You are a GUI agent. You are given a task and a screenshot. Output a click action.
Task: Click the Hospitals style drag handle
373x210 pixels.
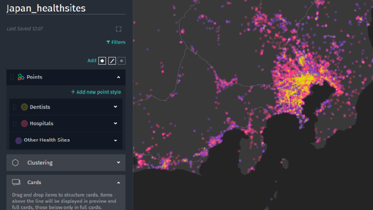(15, 123)
